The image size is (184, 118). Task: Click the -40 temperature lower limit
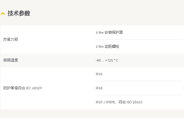[x=98, y=60]
